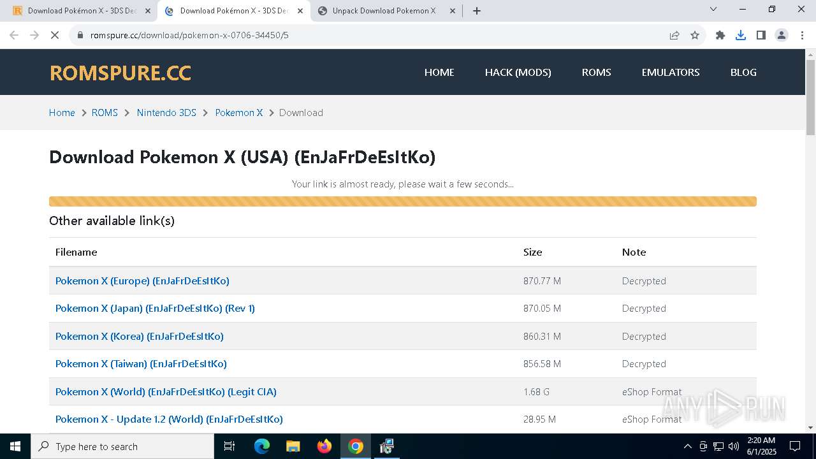Open the Extensions puzzle icon

click(720, 35)
